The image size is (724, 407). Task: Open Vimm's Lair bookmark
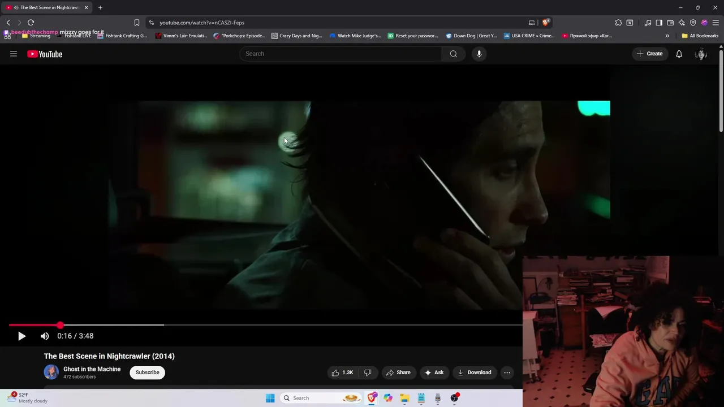181,36
